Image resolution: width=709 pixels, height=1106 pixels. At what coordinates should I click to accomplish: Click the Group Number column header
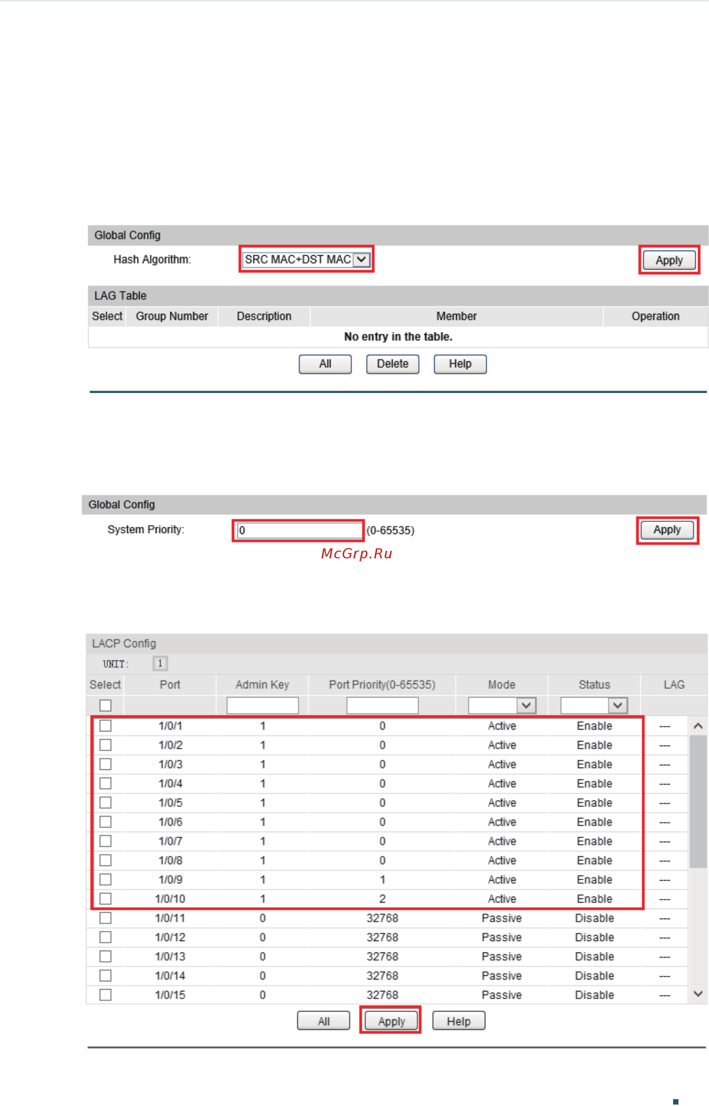[172, 316]
